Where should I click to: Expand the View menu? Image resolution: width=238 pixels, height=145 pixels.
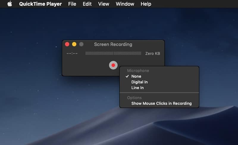pyautogui.click(x=104, y=4)
